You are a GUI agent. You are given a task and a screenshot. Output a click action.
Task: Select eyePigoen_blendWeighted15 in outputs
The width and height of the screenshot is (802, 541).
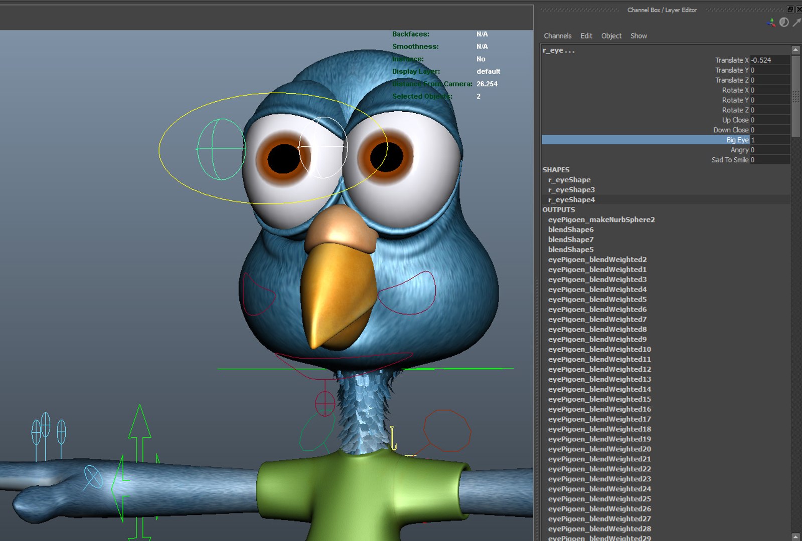pyautogui.click(x=599, y=399)
